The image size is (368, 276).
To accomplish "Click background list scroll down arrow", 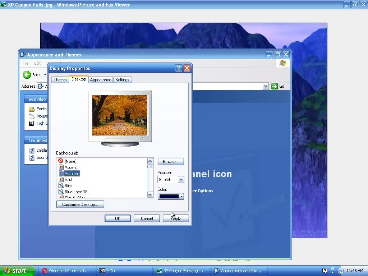I will 150,195.
